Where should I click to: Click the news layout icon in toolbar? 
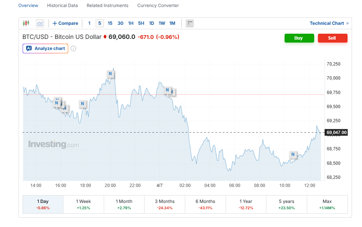[x=190, y=23]
